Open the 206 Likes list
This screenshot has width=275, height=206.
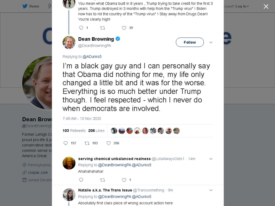tap(96, 130)
